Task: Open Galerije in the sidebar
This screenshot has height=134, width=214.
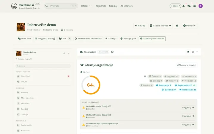Action: pyautogui.click(x=43, y=114)
